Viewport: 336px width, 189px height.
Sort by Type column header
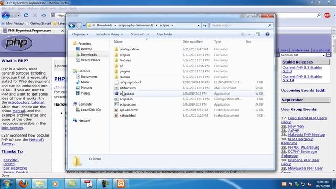(x=217, y=42)
